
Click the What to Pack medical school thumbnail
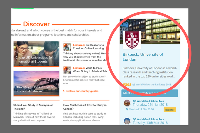[67, 70]
